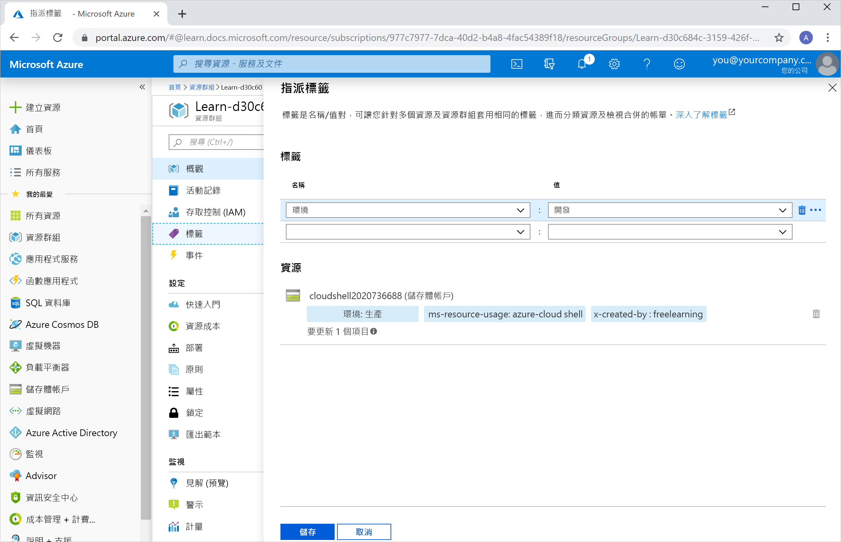Bookmark this page with the star

point(779,37)
